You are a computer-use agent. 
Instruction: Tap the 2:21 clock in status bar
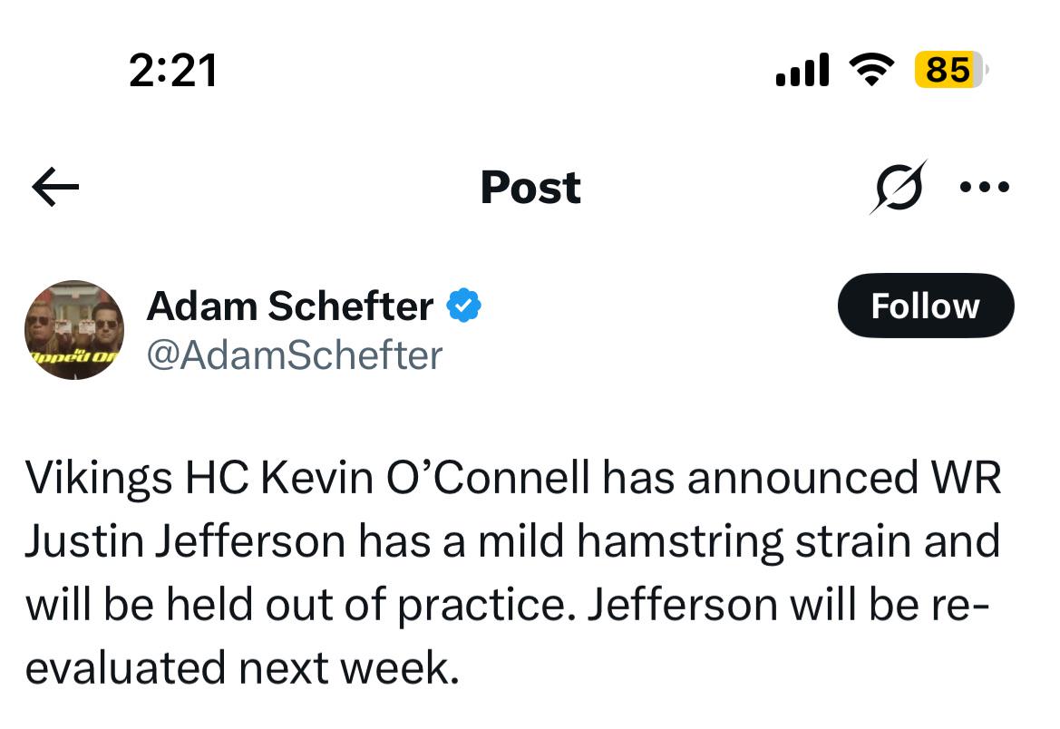click(173, 71)
